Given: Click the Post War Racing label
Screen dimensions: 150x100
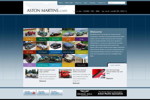Looking at the screenshot, I should tap(42, 65).
